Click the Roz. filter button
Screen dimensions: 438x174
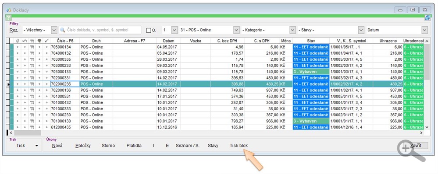tap(14, 30)
